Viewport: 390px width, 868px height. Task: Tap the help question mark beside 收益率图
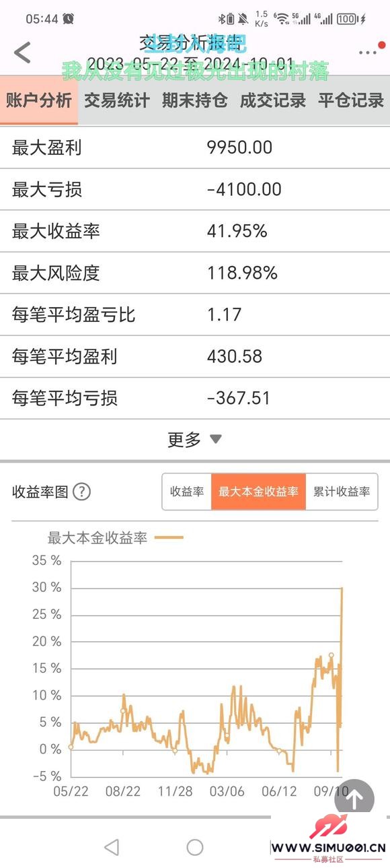[81, 492]
